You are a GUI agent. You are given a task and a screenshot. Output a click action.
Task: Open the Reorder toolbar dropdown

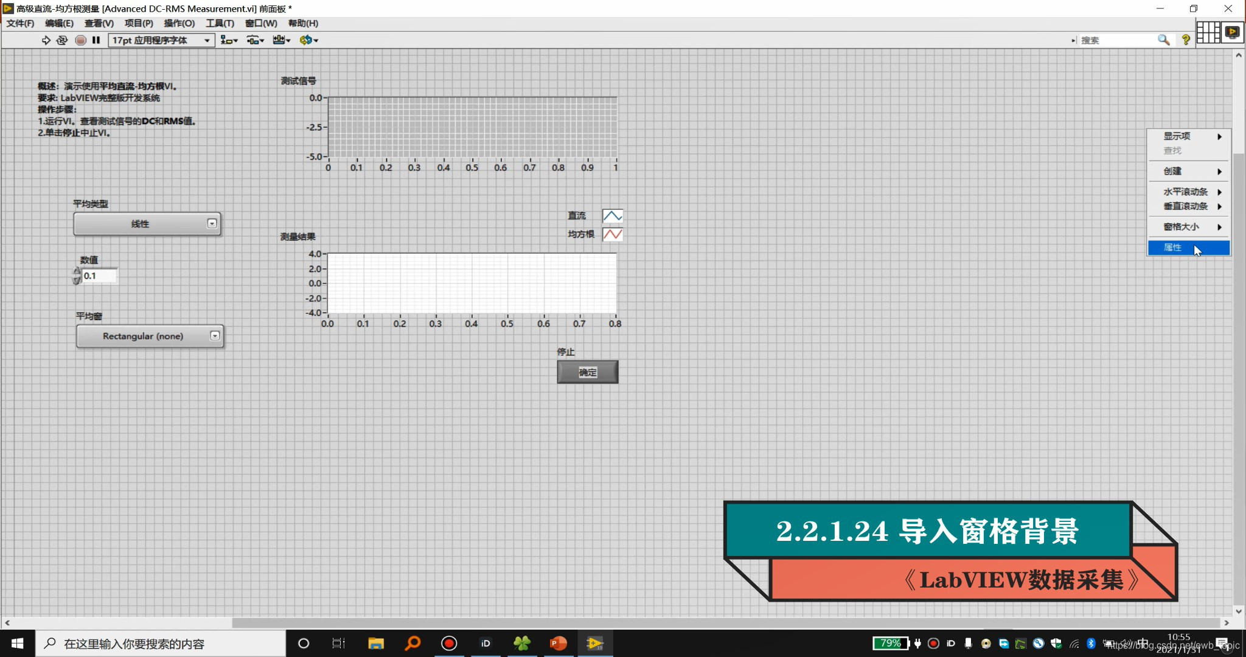click(x=308, y=40)
